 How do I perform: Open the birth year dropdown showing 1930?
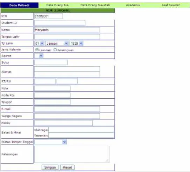point(76,43)
